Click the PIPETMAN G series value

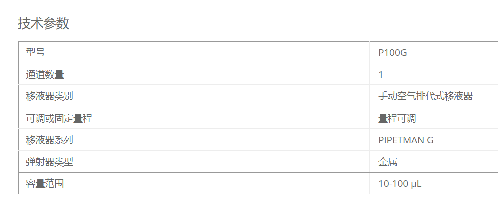point(406,140)
